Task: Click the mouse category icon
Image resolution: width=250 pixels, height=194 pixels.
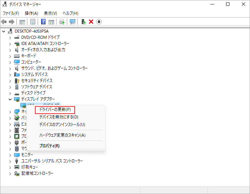Action: [17, 149]
